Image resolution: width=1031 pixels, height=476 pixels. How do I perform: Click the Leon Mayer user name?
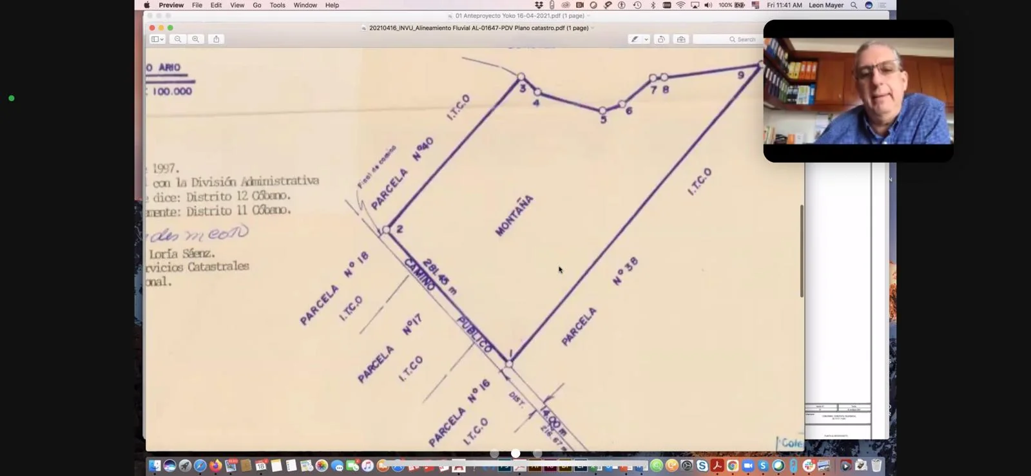(x=826, y=5)
